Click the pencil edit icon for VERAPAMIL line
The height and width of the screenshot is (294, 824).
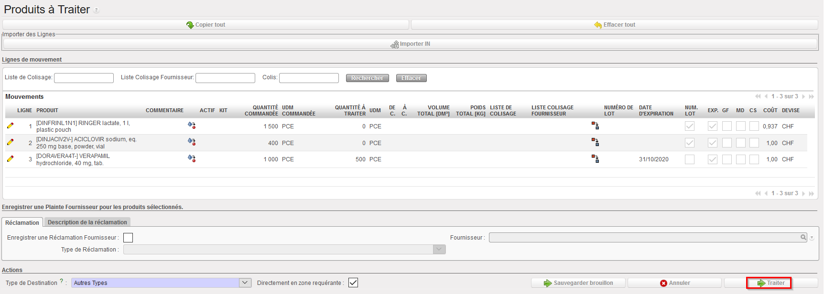[x=10, y=159]
